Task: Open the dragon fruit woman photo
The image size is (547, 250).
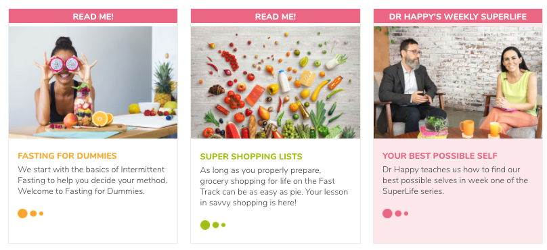Action: (93, 82)
